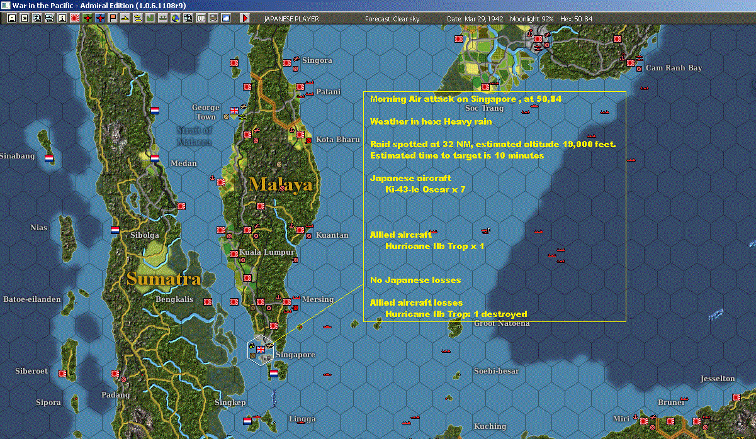756x439 pixels.
Task: Click the OP toolbar button
Action: pyautogui.click(x=200, y=18)
